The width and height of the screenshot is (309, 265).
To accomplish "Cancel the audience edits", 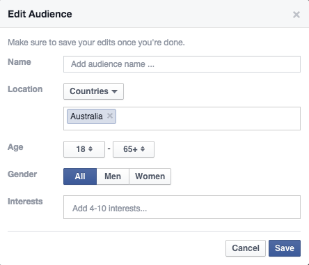I will pyautogui.click(x=246, y=248).
